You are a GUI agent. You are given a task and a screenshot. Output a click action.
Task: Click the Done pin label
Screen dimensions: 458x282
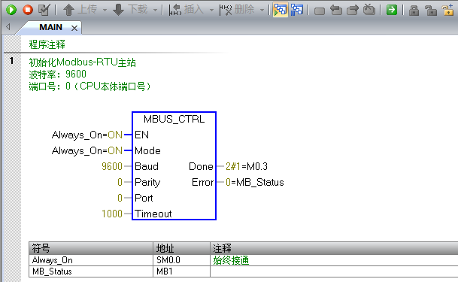201,166
